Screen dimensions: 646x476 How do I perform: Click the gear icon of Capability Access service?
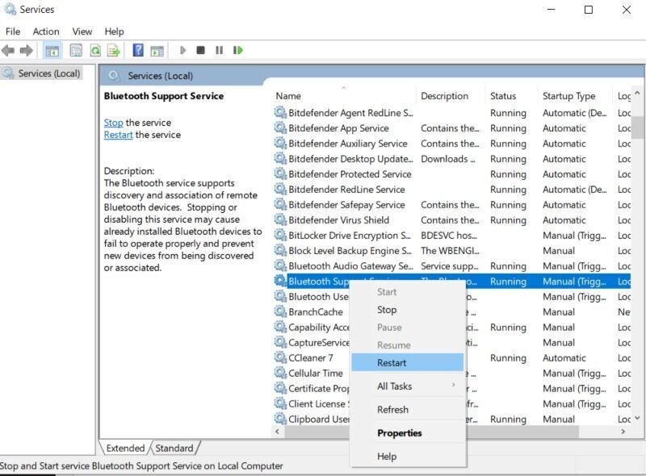280,327
